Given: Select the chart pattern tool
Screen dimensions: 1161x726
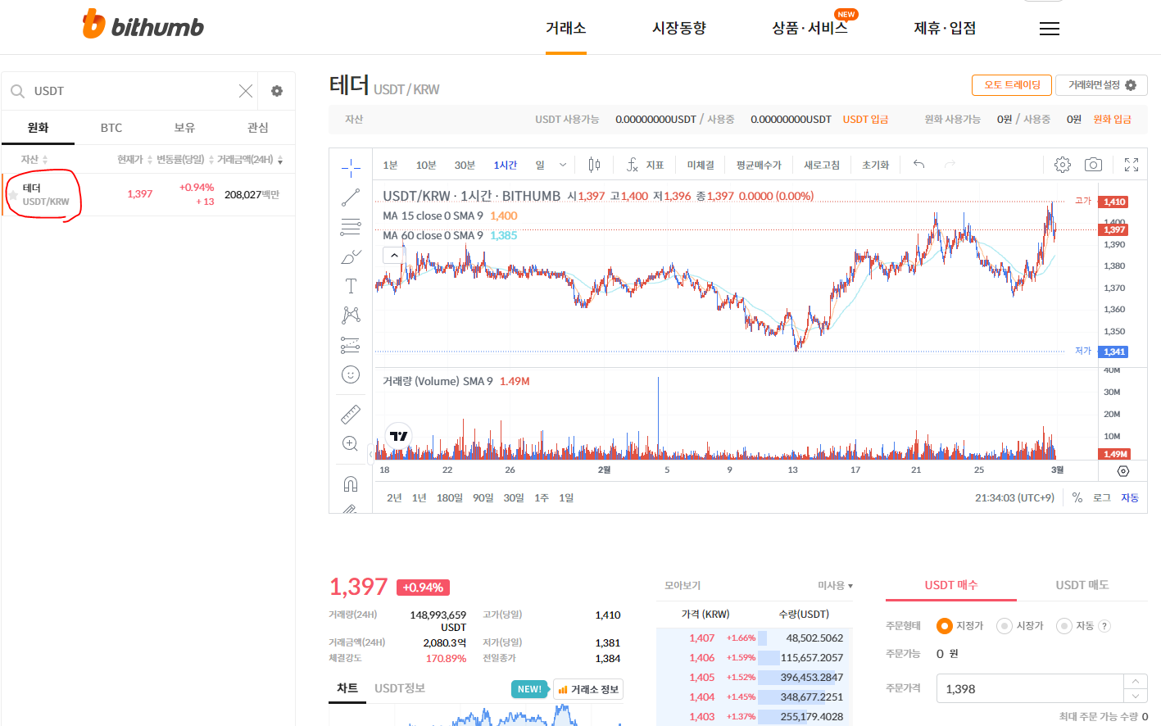Looking at the screenshot, I should (351, 315).
